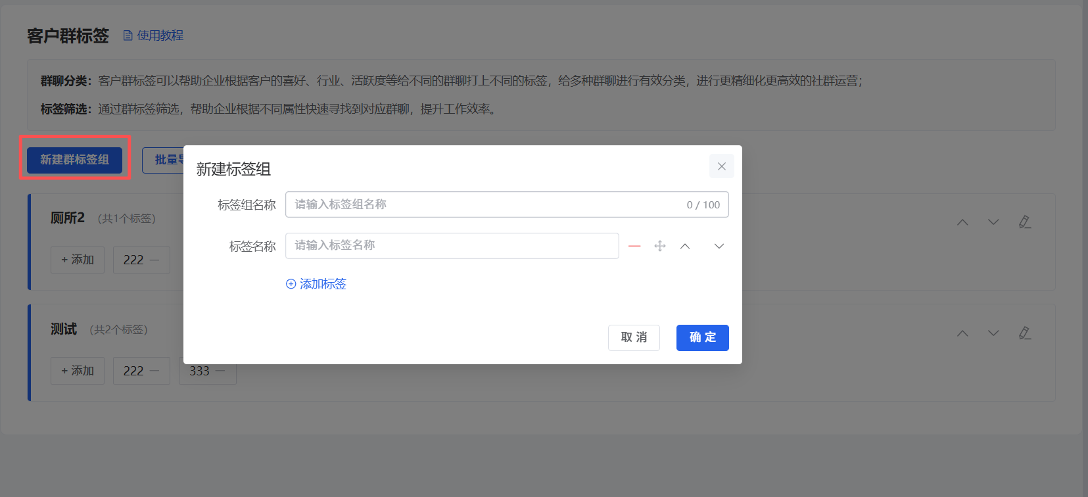1088x497 pixels.
Task: Move 厕所2 group up with chevron
Action: click(962, 222)
